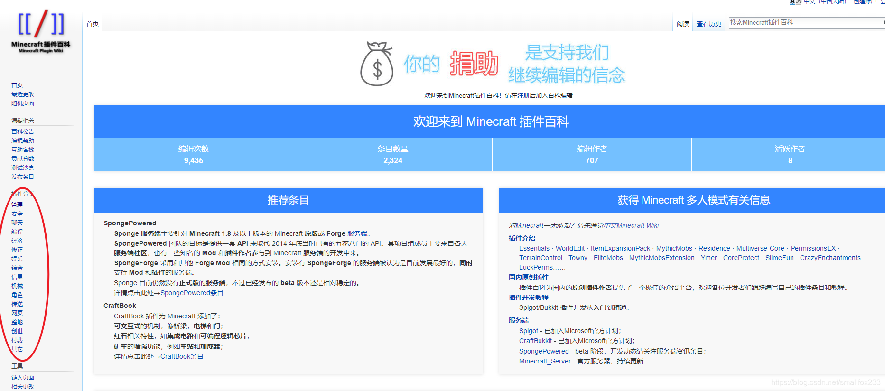
Task: Open the 首页 page tab
Action: point(93,24)
